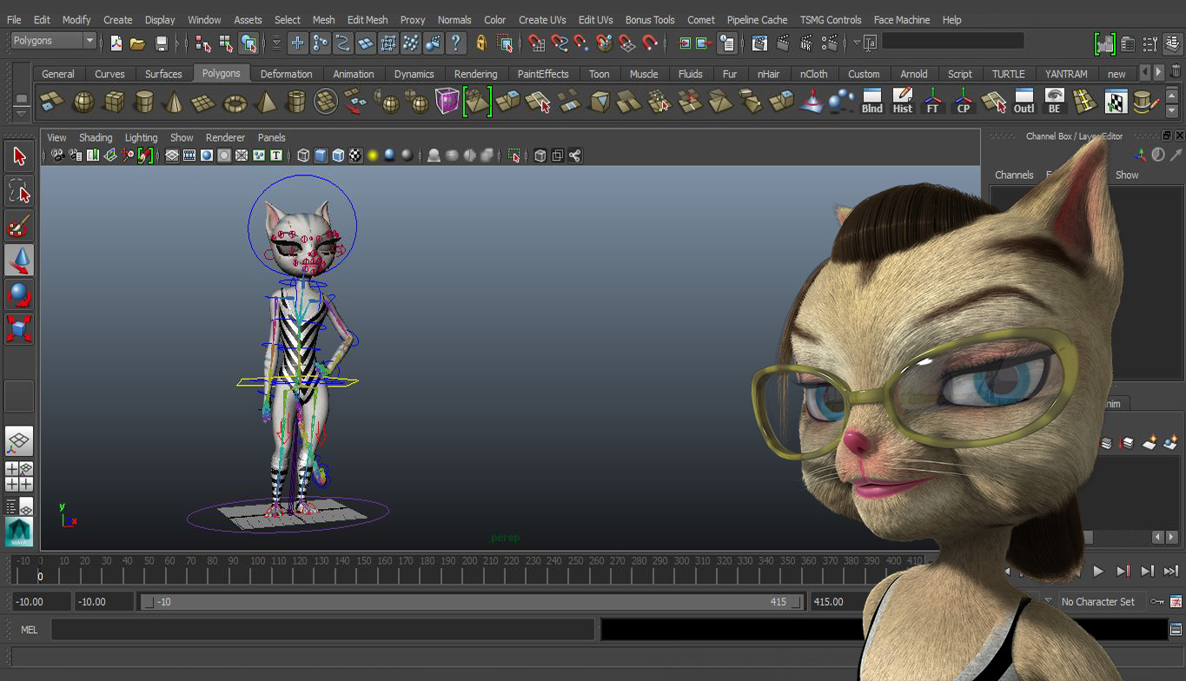Switch to the Rendering shelf tab
This screenshot has height=681, width=1186.
pos(476,74)
